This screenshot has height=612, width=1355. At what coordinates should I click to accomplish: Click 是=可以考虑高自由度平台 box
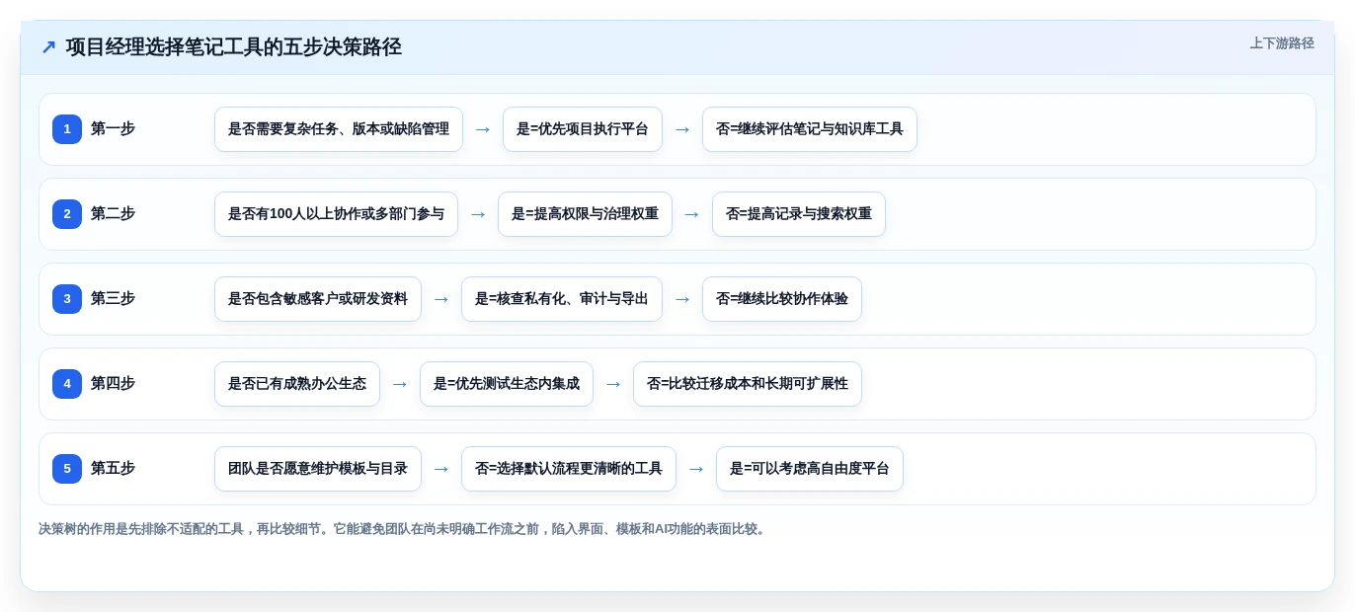coord(810,469)
